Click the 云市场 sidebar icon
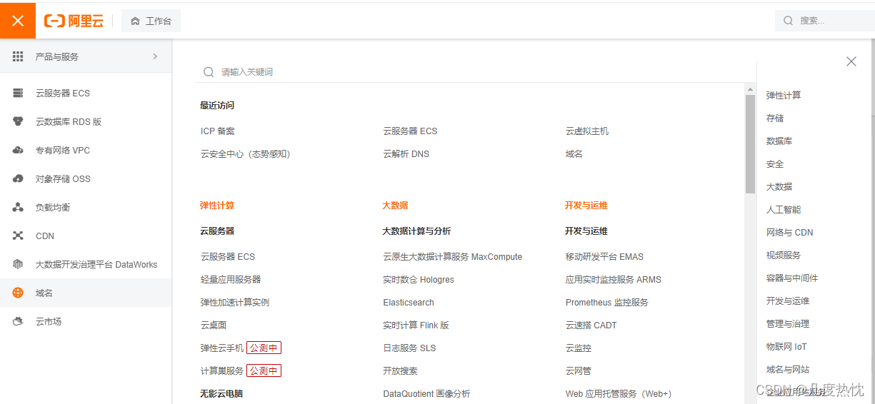Viewport: 875px width, 404px height. coord(19,321)
